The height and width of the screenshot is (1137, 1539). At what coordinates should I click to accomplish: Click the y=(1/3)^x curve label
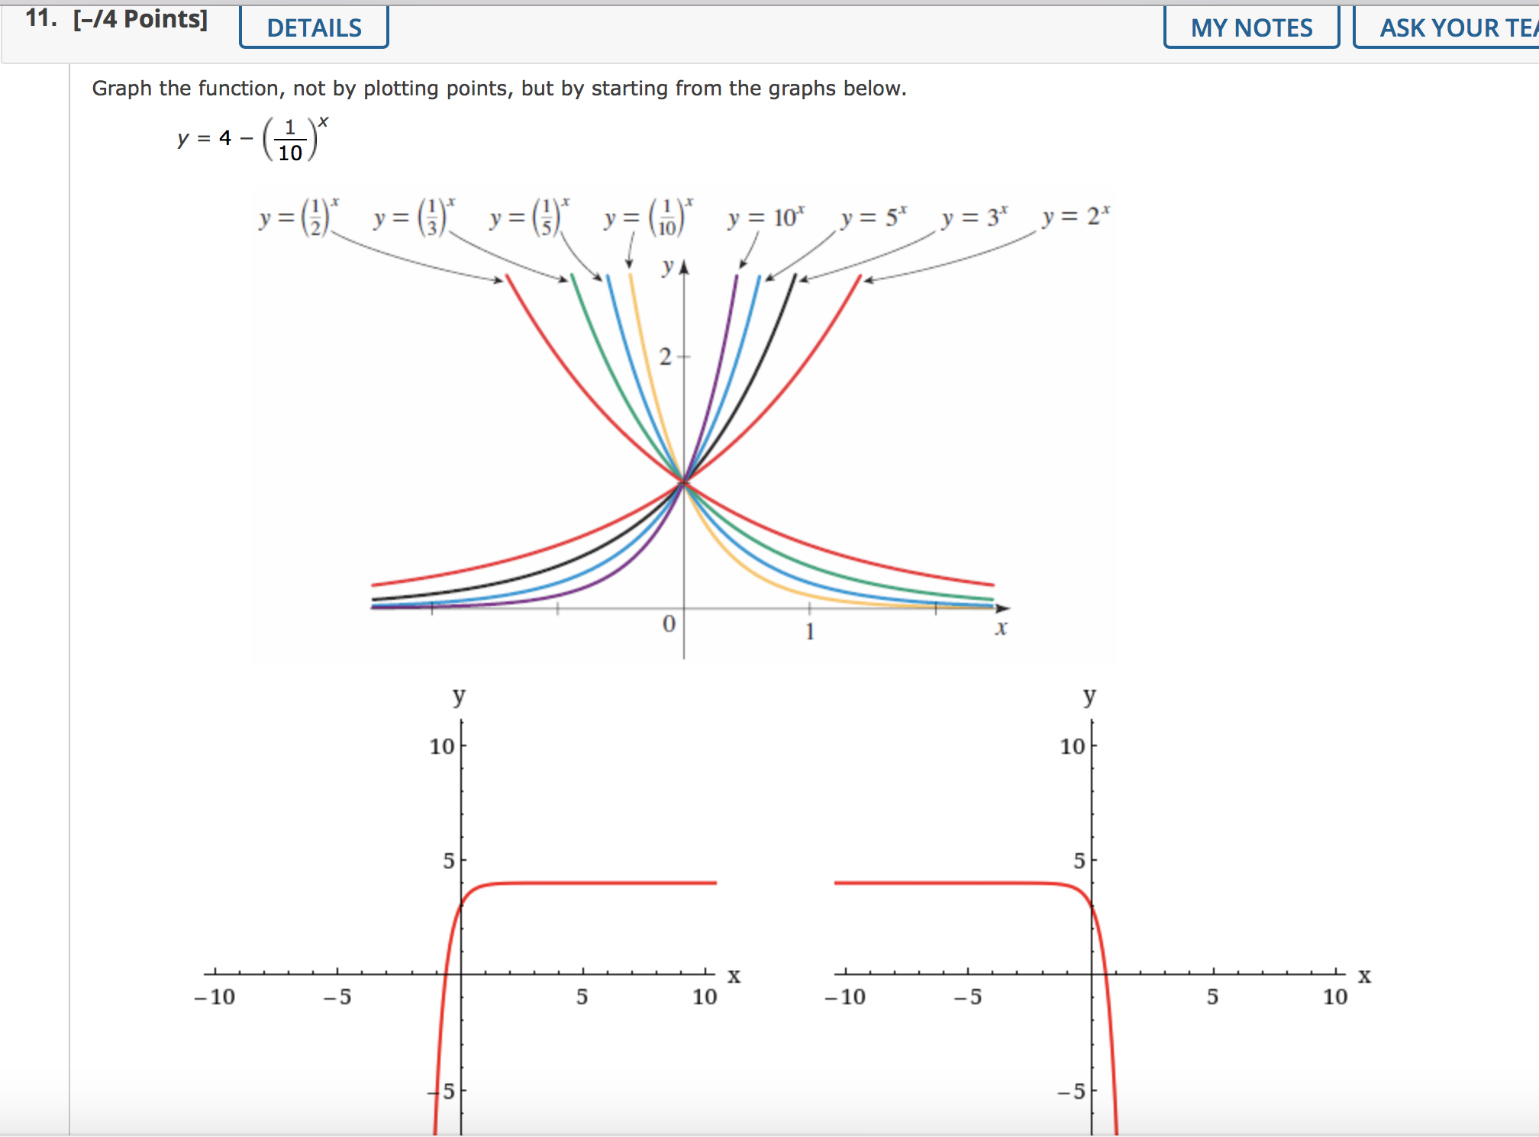[415, 217]
